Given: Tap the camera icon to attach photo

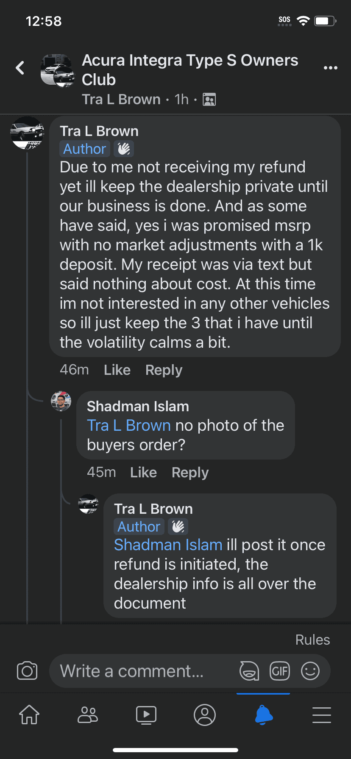Looking at the screenshot, I should pos(27,671).
